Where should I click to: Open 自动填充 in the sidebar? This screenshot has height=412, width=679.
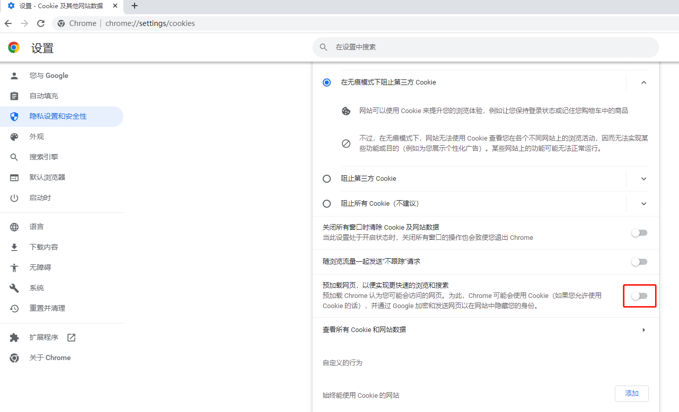pos(44,96)
